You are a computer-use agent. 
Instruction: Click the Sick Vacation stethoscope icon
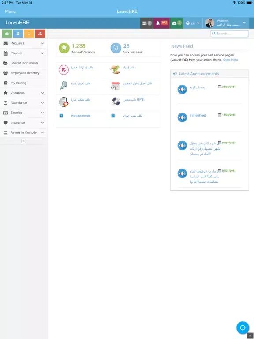tap(116, 48)
